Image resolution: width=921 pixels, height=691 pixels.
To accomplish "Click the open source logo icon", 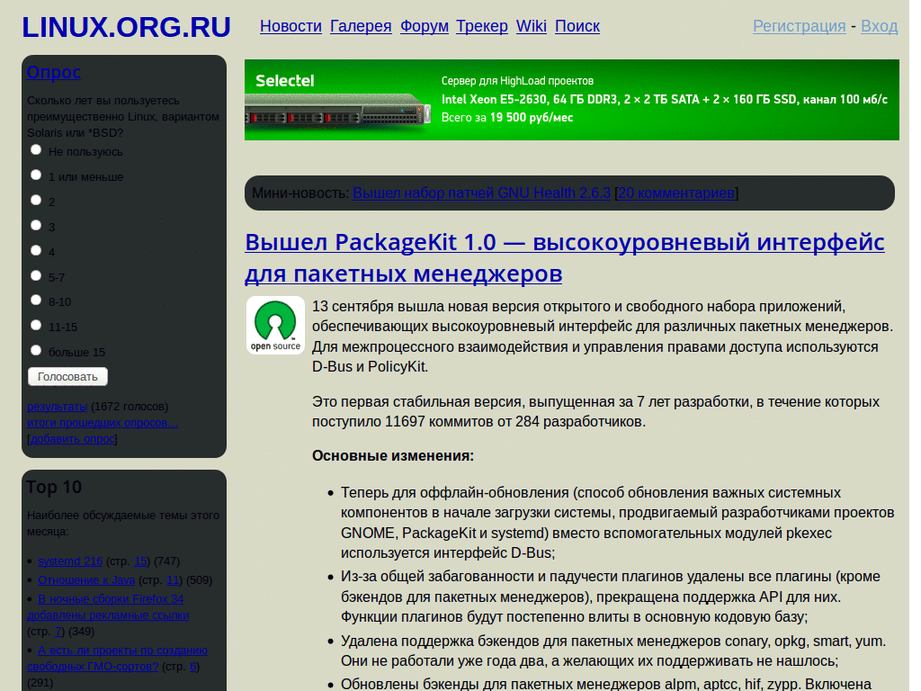I will [x=275, y=325].
